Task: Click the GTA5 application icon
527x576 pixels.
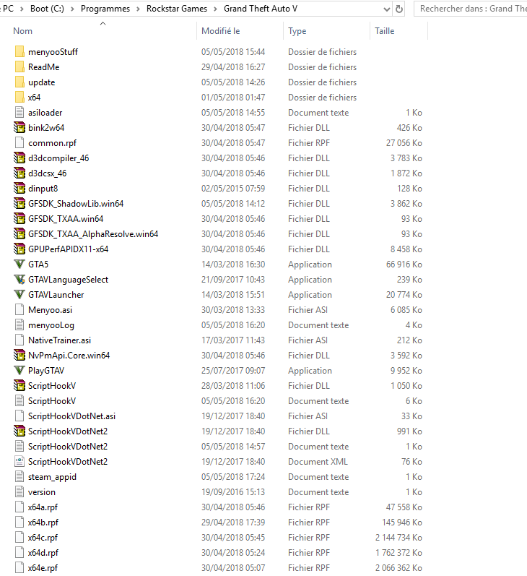Action: tap(19, 264)
